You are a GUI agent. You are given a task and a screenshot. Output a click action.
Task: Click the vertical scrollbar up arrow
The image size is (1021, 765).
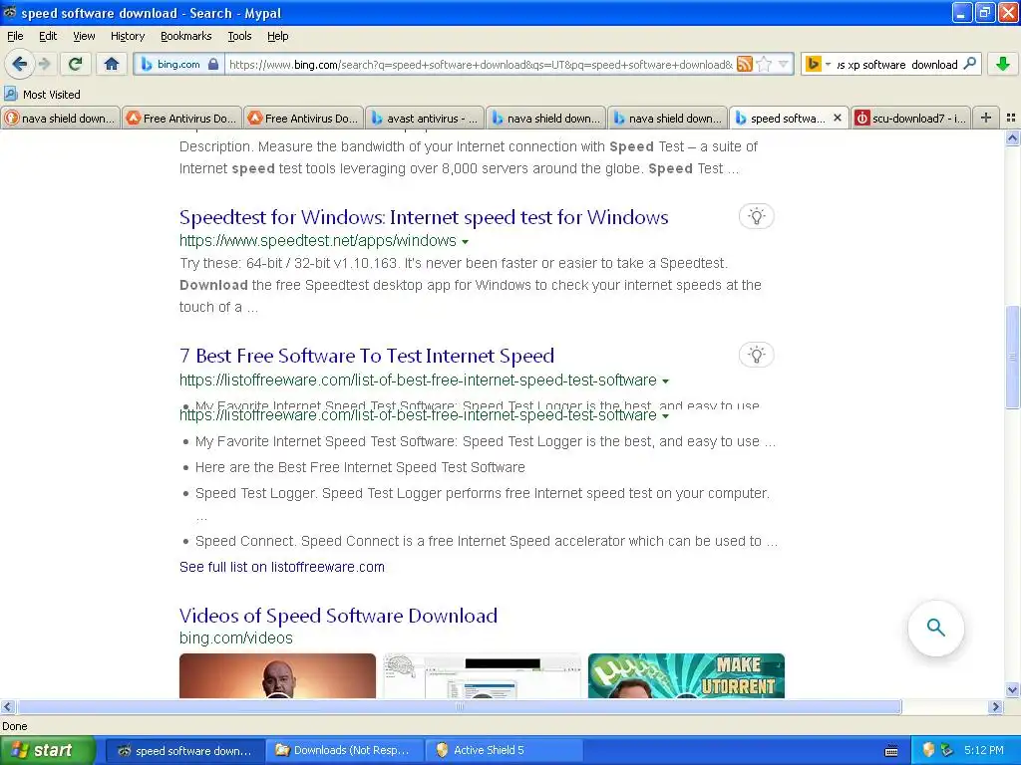pos(1012,137)
